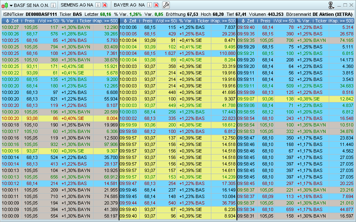Click % Var. value 1,26%
The height and width of the screenshot is (222, 356).
click(x=136, y=14)
